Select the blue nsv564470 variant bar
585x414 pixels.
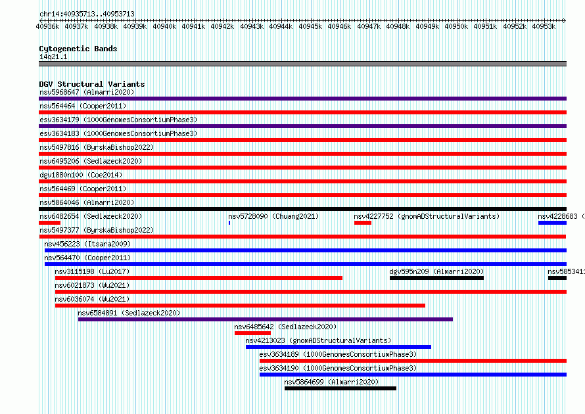pyautogui.click(x=306, y=264)
